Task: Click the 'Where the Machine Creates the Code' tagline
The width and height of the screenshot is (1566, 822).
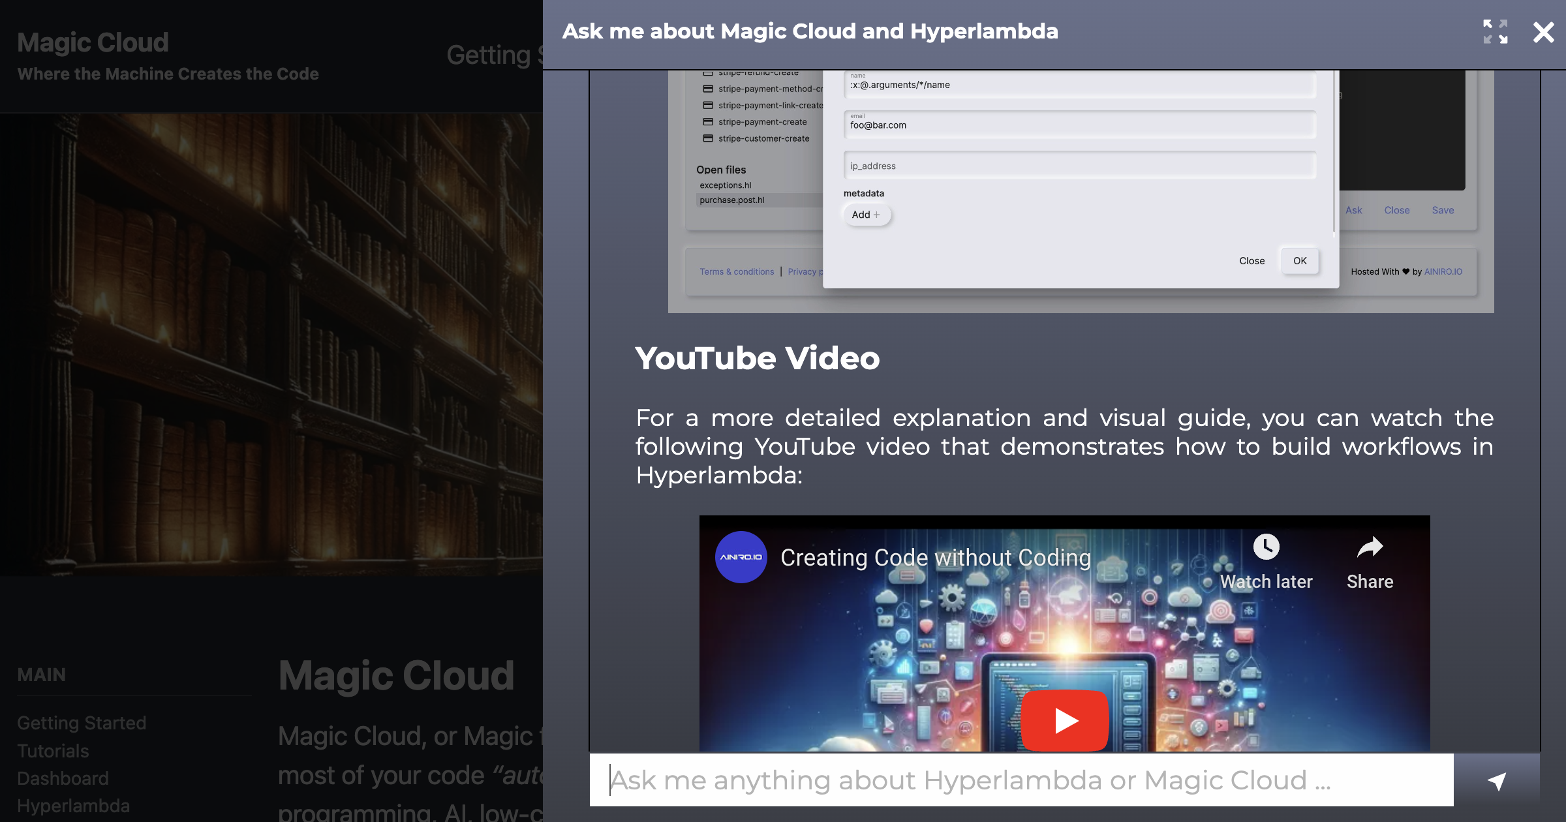Action: 168,74
